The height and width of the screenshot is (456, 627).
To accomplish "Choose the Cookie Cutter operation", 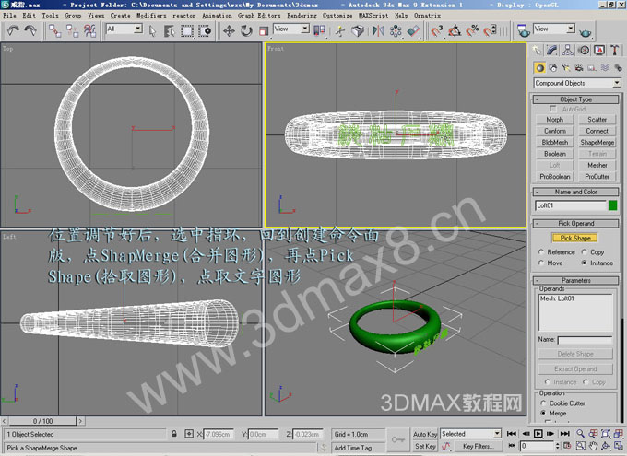I will pos(543,403).
